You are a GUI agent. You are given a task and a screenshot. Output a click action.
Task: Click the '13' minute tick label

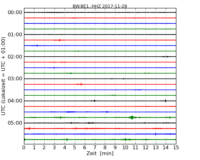tap(156, 148)
